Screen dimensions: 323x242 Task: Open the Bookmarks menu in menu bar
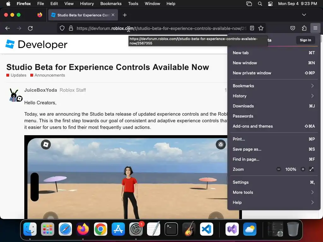click(x=111, y=3)
